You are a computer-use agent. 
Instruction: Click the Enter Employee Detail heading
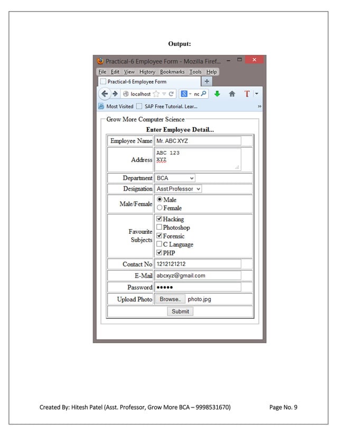click(x=180, y=129)
